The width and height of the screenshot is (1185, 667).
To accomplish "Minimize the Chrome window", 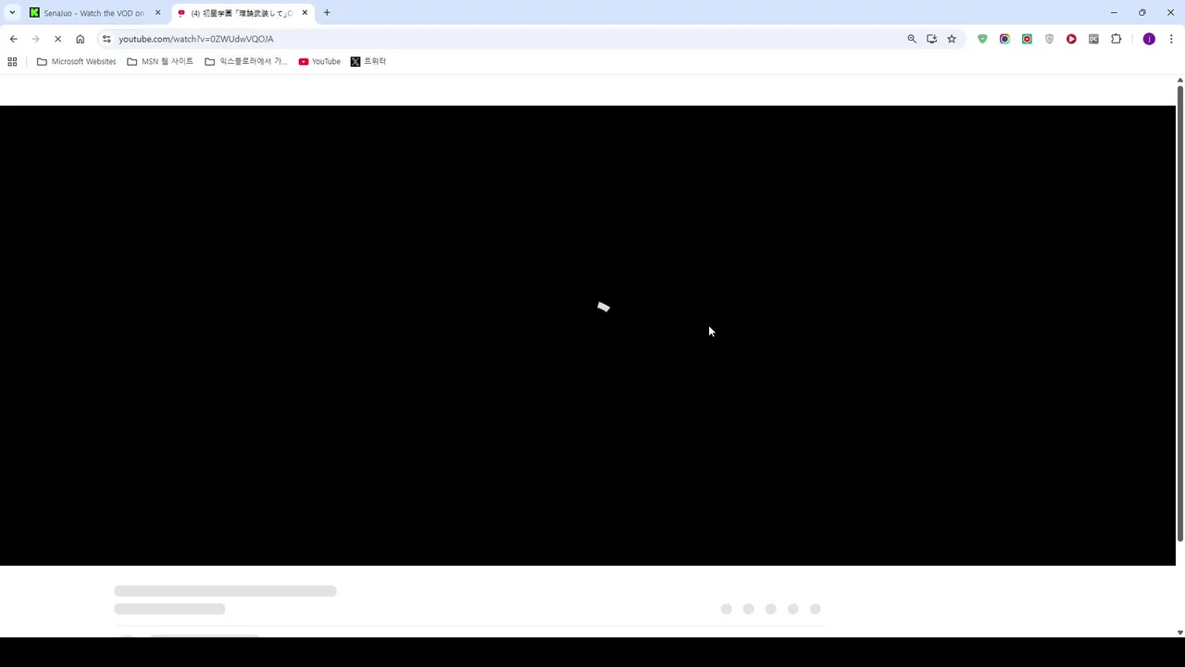I will tap(1114, 13).
